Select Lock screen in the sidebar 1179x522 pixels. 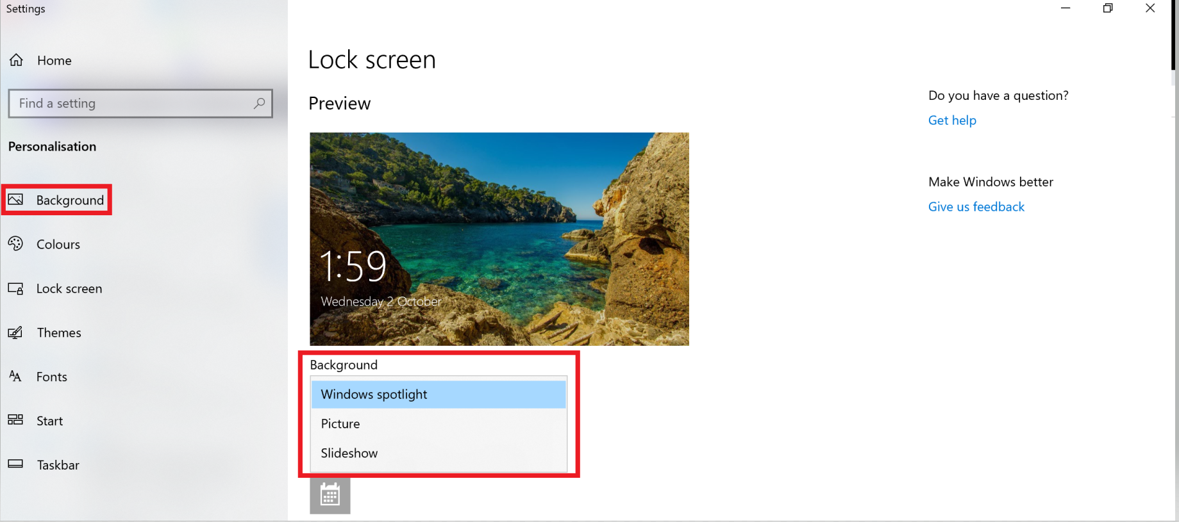click(x=69, y=288)
